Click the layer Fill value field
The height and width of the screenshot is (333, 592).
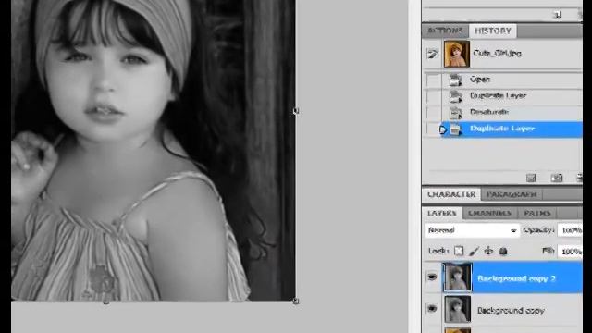(570, 252)
